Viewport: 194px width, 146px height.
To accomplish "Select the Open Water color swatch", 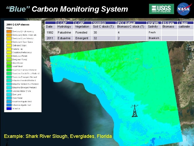I will (9, 98).
